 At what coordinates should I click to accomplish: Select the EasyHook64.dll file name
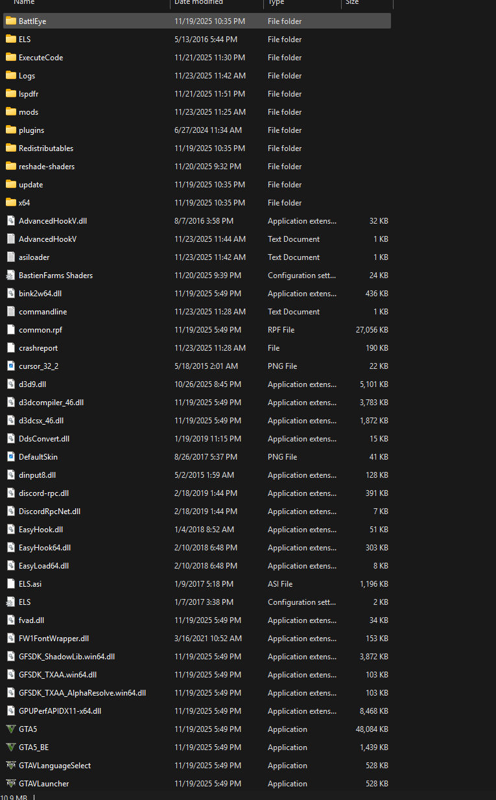(x=45, y=548)
